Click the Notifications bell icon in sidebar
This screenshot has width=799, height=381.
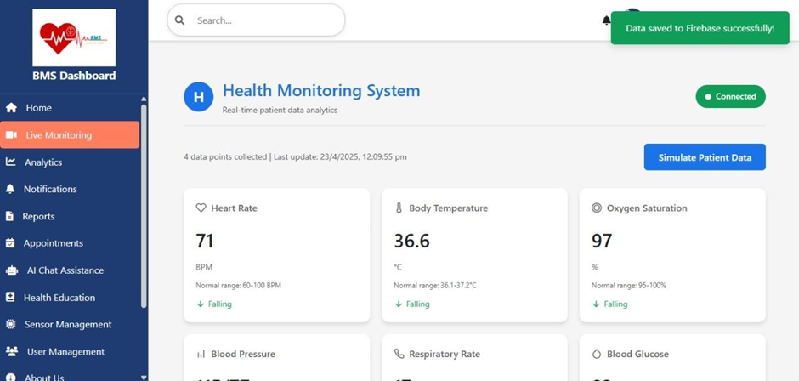pos(10,189)
